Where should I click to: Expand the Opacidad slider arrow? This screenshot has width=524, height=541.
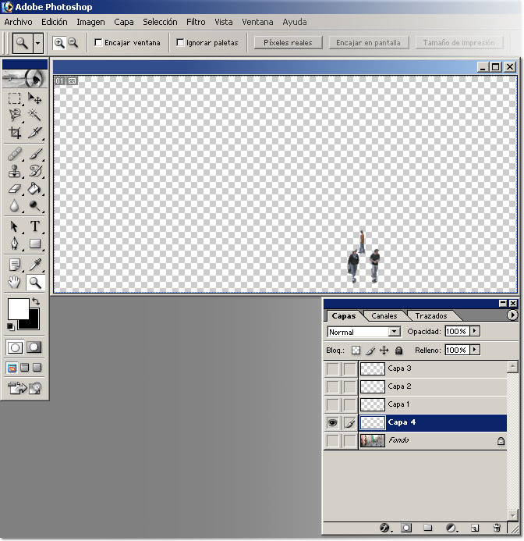tap(475, 332)
